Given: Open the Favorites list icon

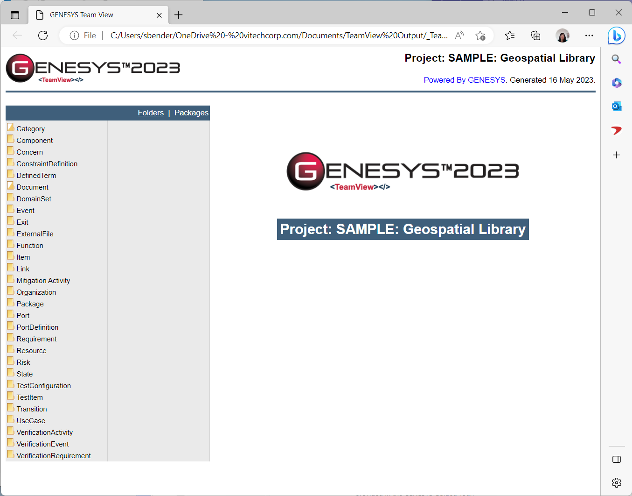Looking at the screenshot, I should [x=510, y=35].
